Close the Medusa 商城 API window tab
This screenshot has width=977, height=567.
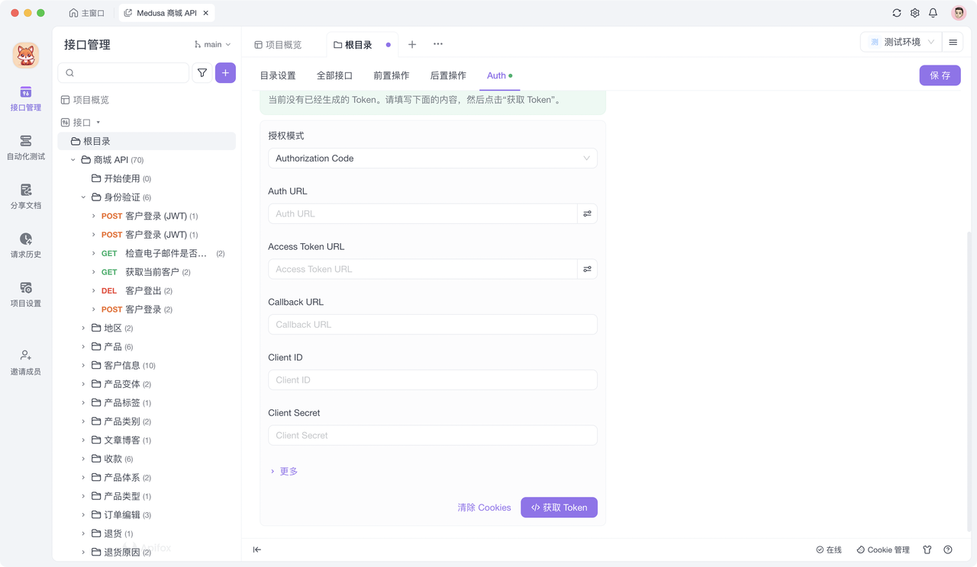tap(206, 13)
